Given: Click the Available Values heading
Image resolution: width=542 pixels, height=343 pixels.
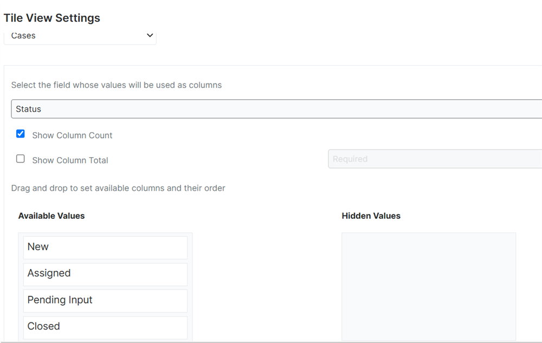Looking at the screenshot, I should point(51,216).
